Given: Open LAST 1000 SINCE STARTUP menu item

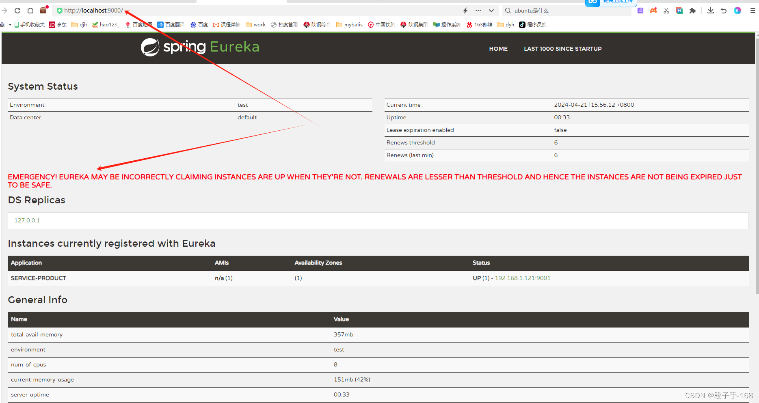Looking at the screenshot, I should click(563, 49).
